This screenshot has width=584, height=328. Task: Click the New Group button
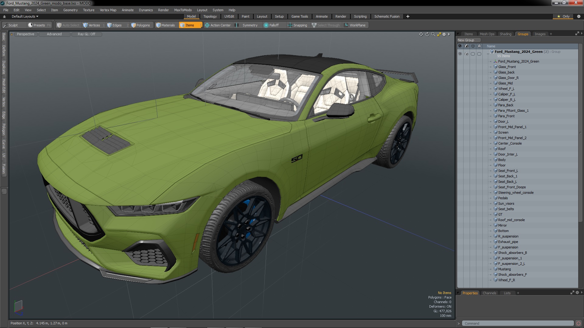pyautogui.click(x=468, y=40)
